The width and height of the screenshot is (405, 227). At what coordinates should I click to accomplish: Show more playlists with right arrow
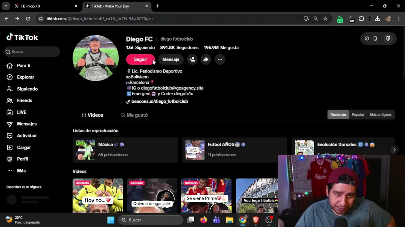(395, 150)
